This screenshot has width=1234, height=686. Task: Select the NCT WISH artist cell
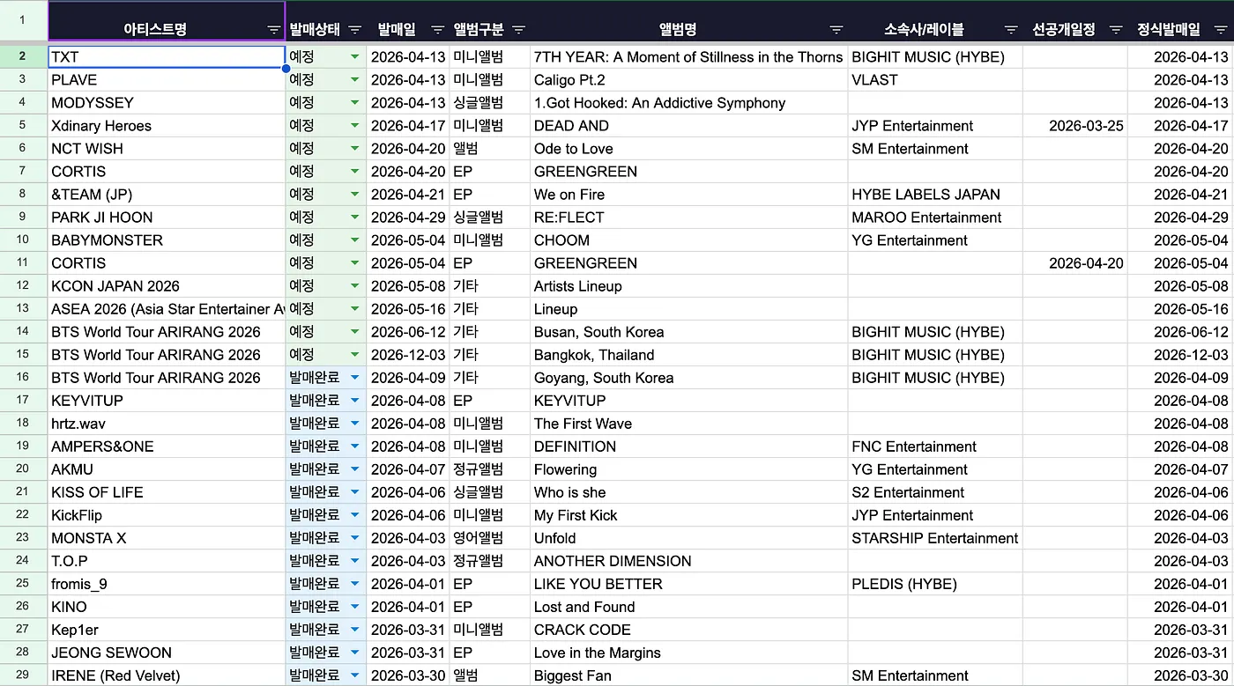point(167,149)
